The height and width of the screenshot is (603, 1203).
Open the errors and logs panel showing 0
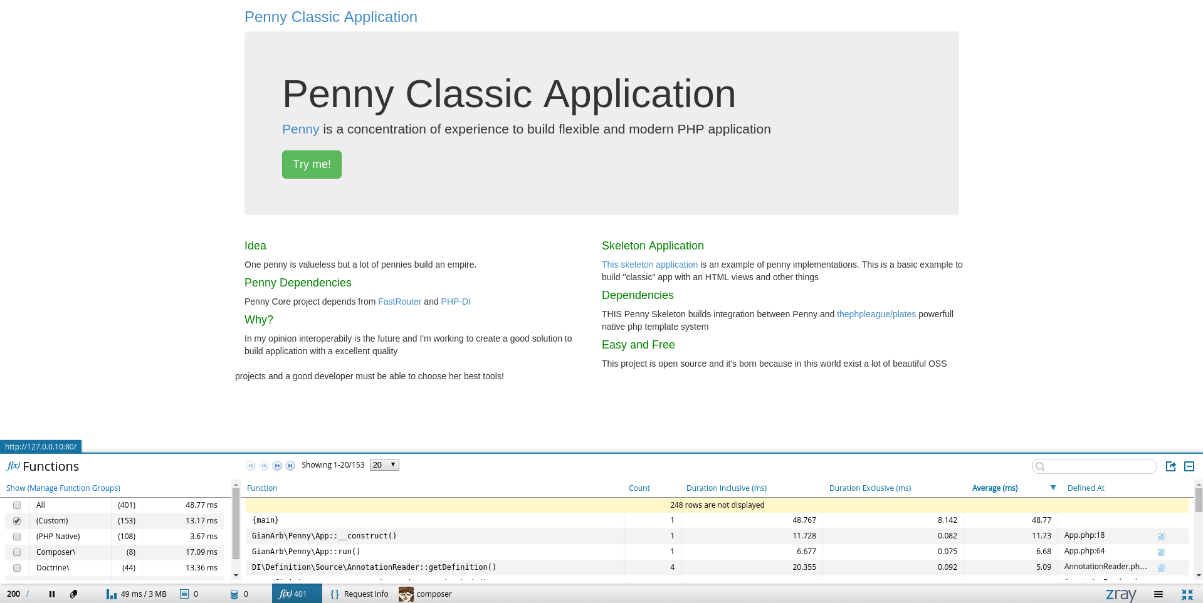coord(189,594)
